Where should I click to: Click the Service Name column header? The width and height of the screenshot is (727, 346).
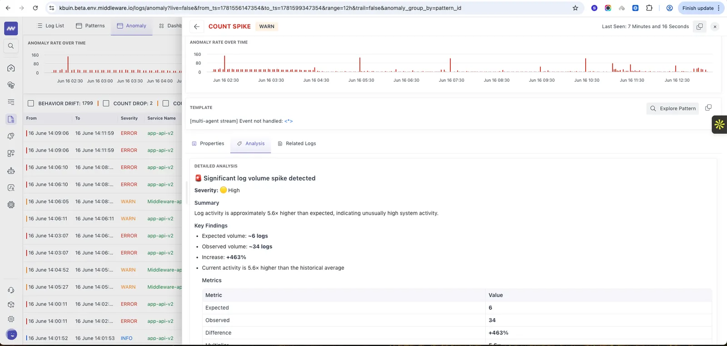161,118
